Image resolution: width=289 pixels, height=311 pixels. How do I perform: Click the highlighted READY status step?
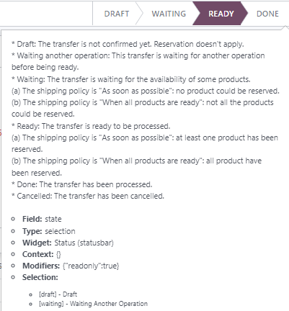click(221, 14)
